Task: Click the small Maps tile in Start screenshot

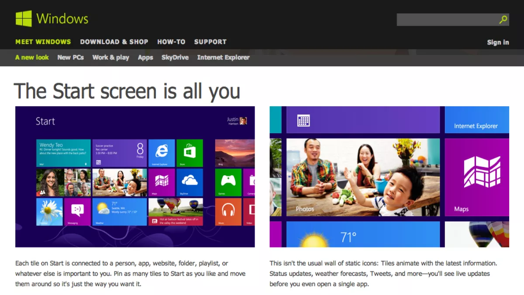Action: pos(162,182)
